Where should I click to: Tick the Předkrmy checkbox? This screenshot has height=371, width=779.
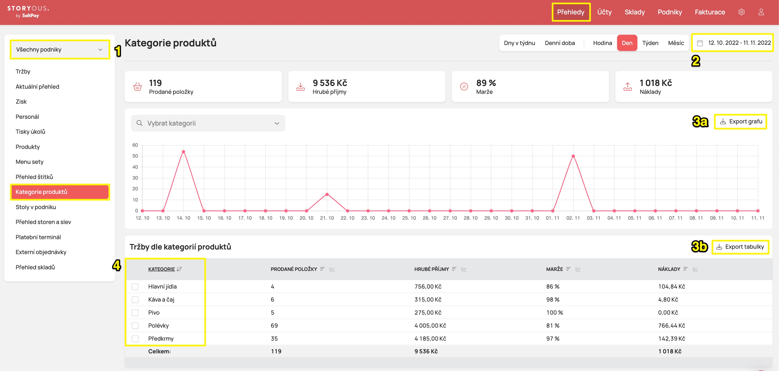coord(135,338)
